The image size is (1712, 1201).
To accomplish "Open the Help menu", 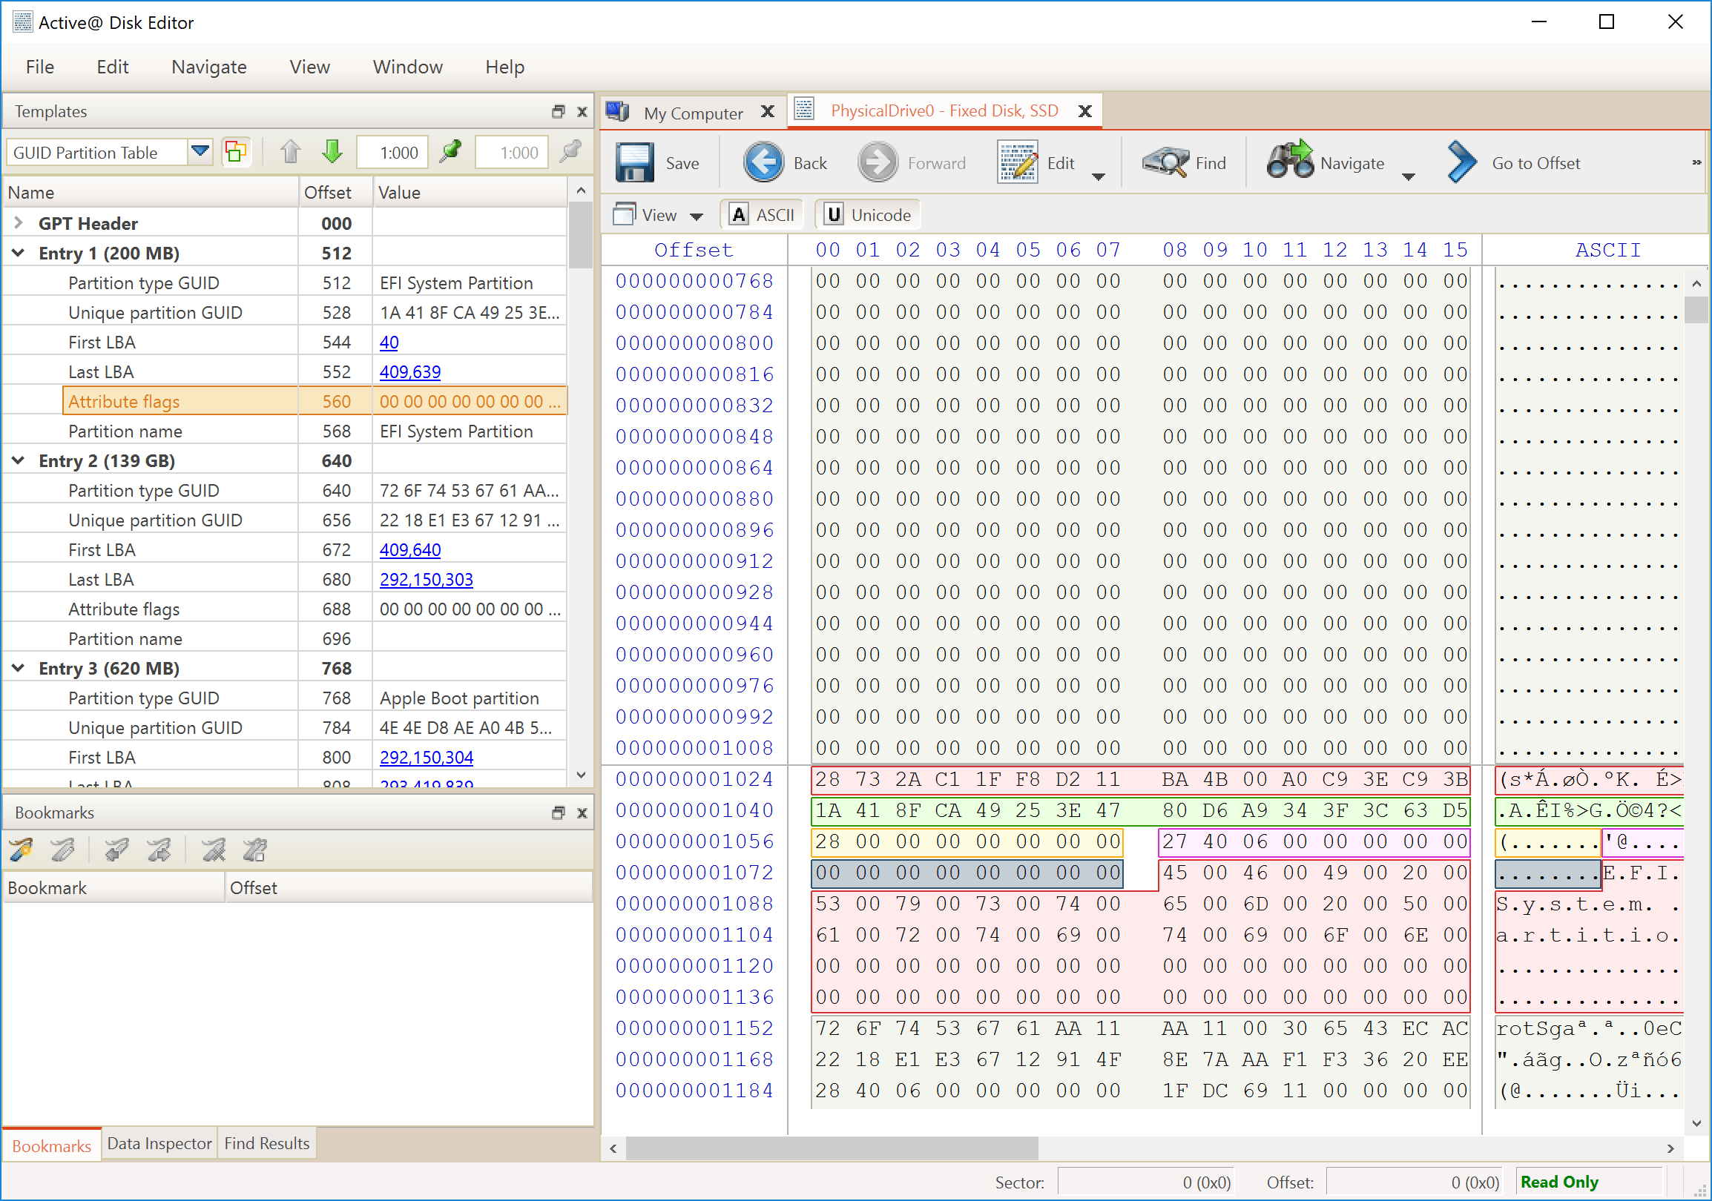I will point(505,67).
